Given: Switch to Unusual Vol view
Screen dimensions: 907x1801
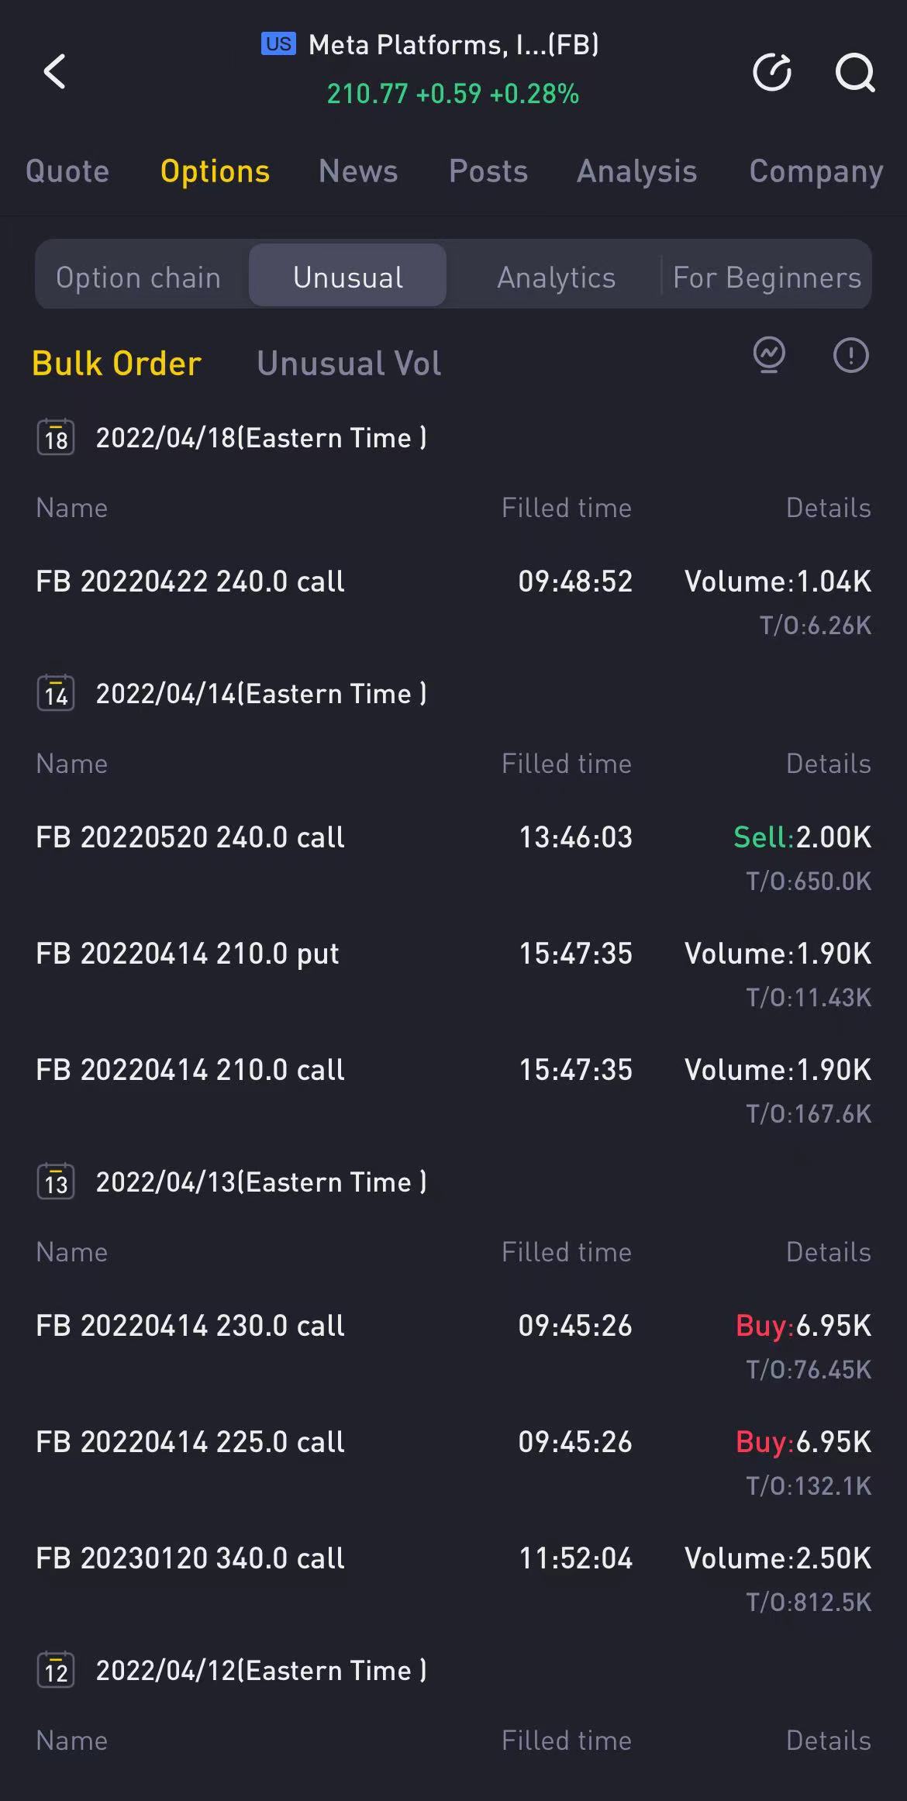Looking at the screenshot, I should point(349,364).
